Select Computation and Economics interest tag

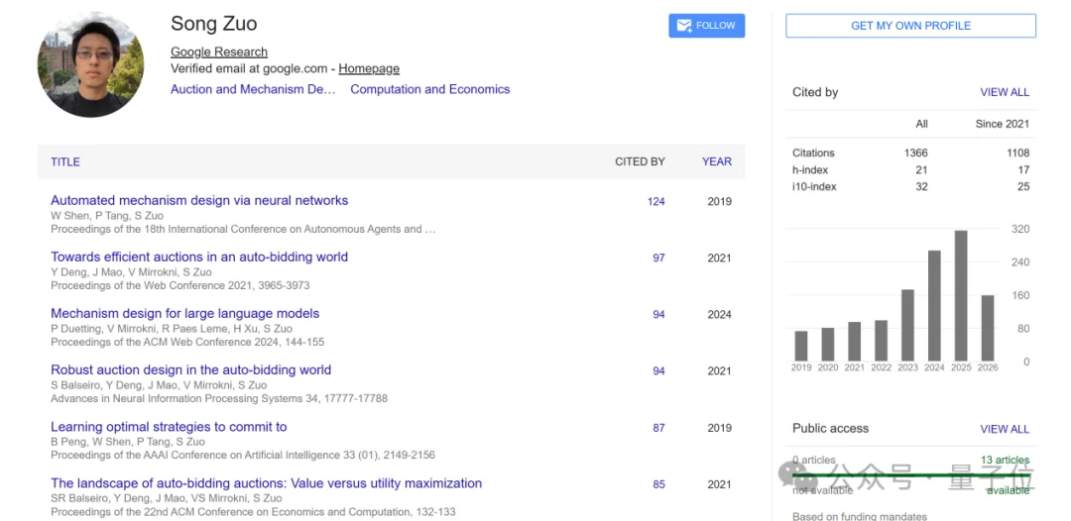(429, 89)
